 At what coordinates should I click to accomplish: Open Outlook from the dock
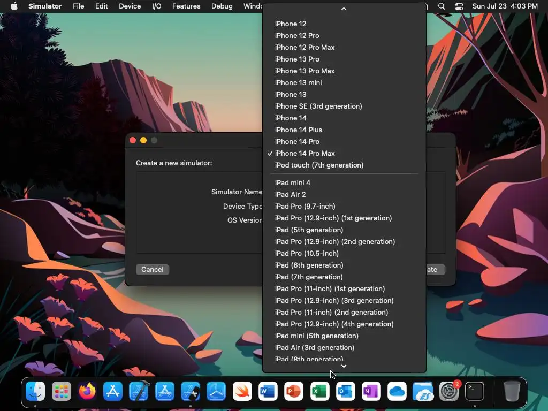(x=345, y=391)
